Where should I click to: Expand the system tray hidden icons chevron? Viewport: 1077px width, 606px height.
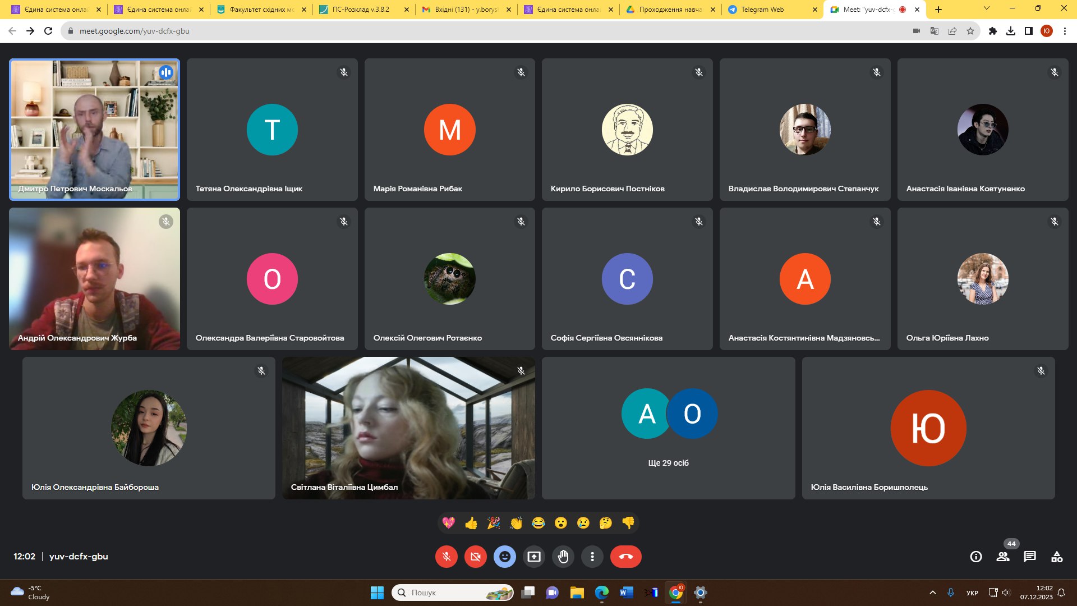pyautogui.click(x=932, y=593)
